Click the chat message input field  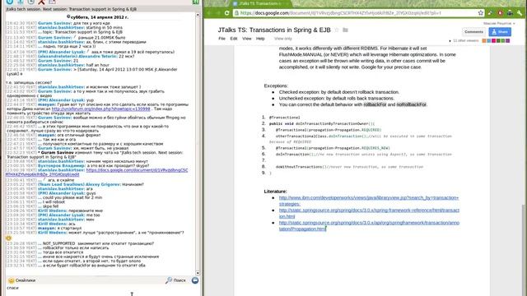tap(102, 289)
